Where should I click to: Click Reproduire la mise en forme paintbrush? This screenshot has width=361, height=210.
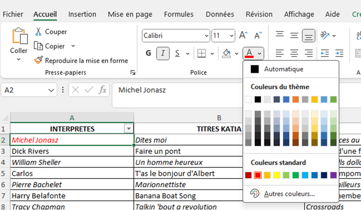coord(38,60)
